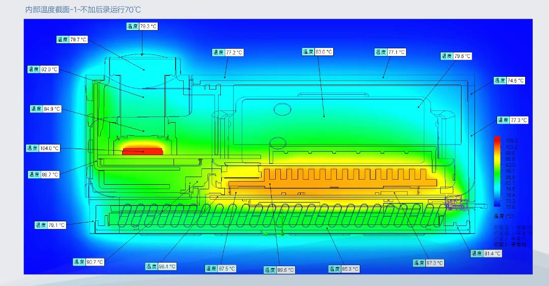Select the 87.3 °C probe label
The height and width of the screenshot is (286, 549).
click(428, 263)
